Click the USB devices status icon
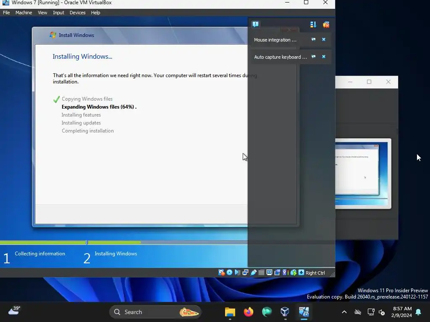Viewport: 430px width, 322px height. pyautogui.click(x=253, y=273)
